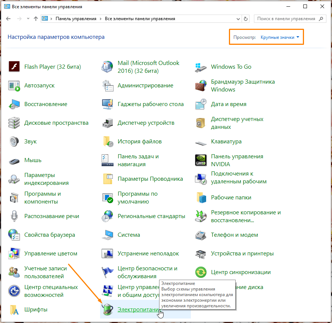This screenshot has width=332, height=323.
Task: Click the Sound (Звук) speaker icon
Action: pyautogui.click(x=14, y=142)
